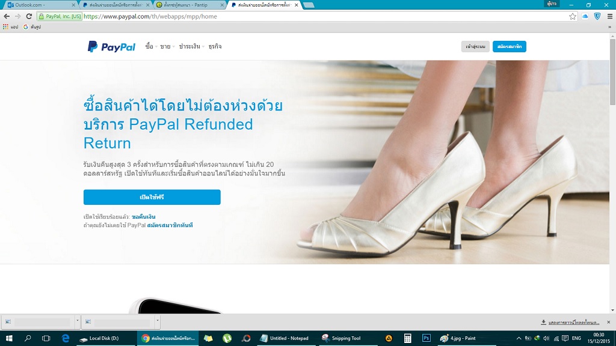
Task: Click the เข้าสู่ระบบ (Log in) button
Action: coord(475,46)
